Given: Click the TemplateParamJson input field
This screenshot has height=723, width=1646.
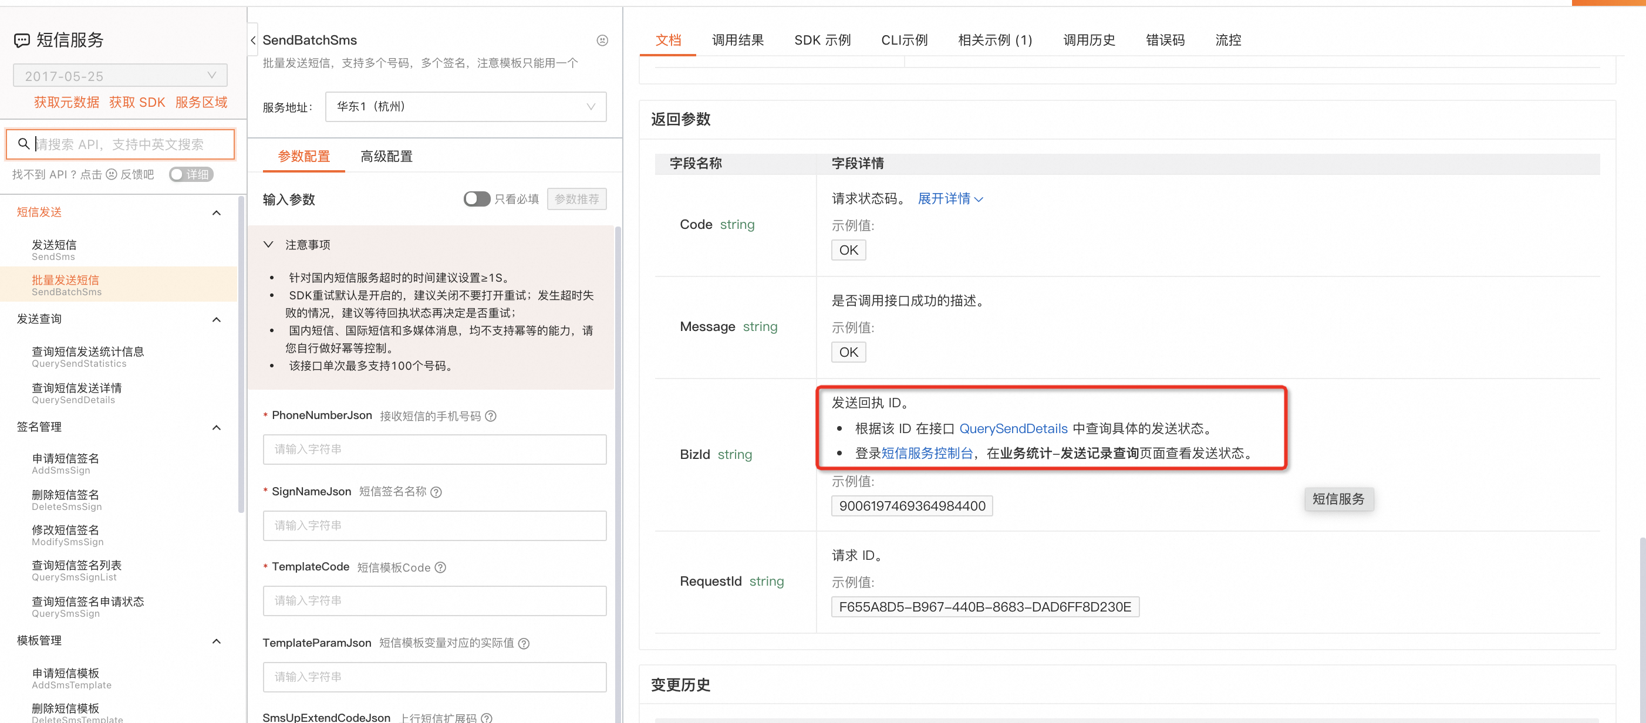Looking at the screenshot, I should 434,677.
